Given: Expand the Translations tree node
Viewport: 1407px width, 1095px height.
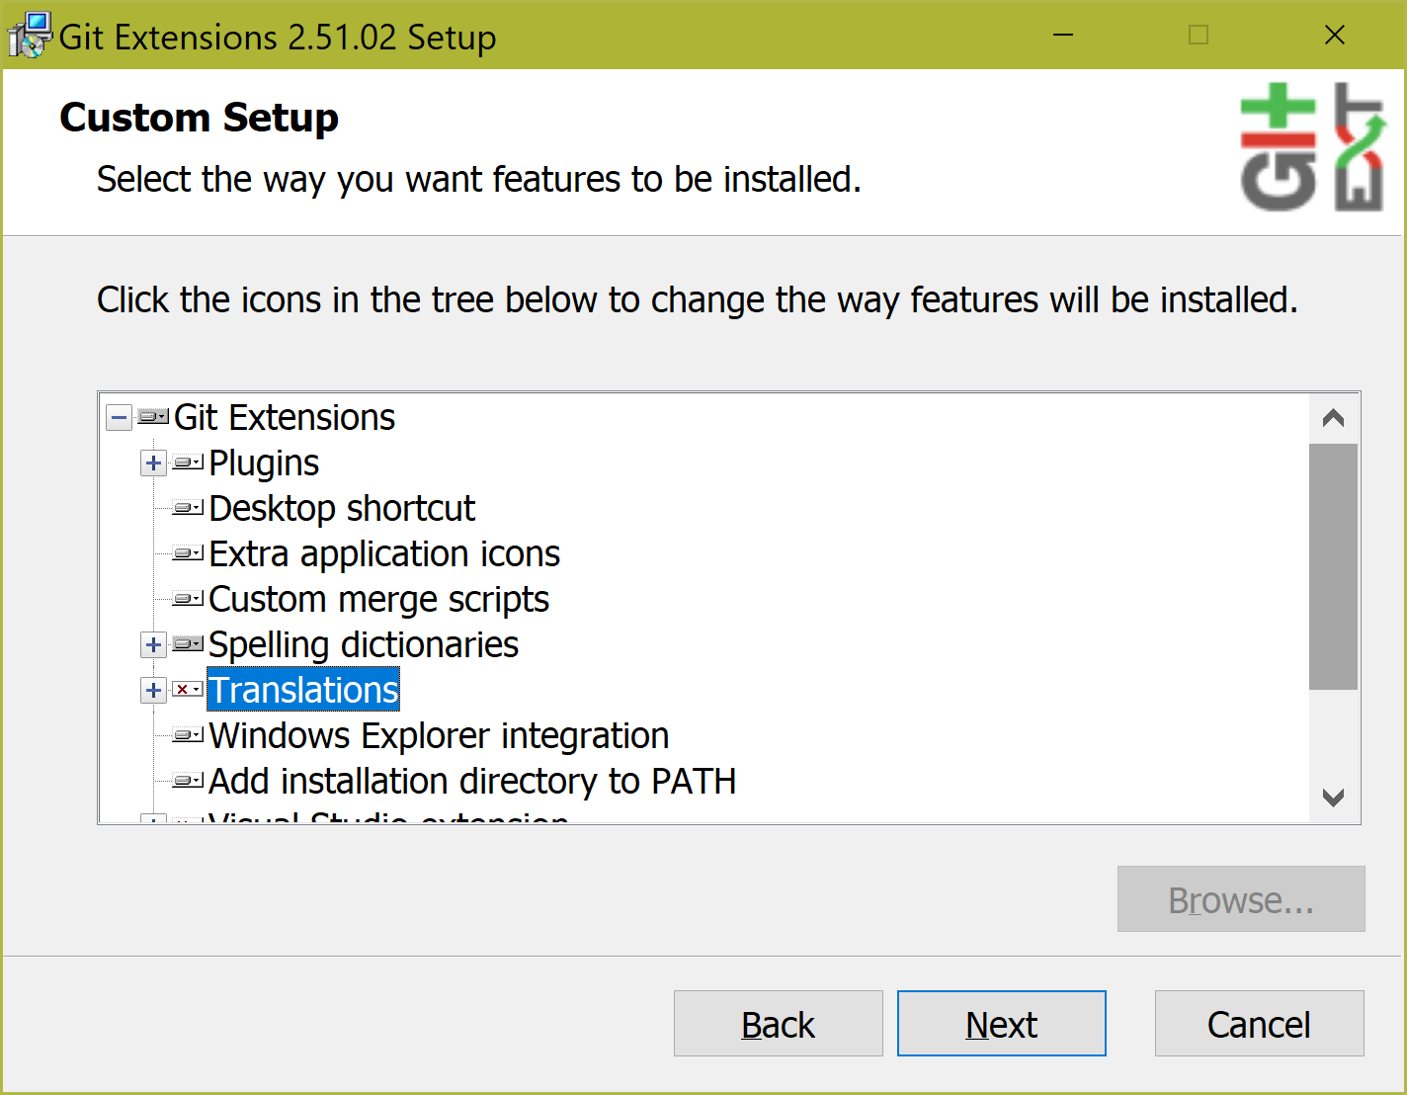Looking at the screenshot, I should (153, 690).
